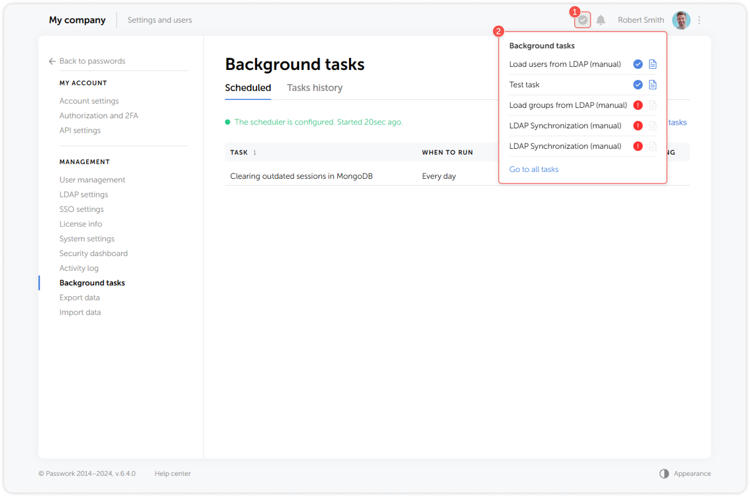The height and width of the screenshot is (497, 750).
Task: Click the error icon on Load groups from LDAP
Action: tap(638, 105)
